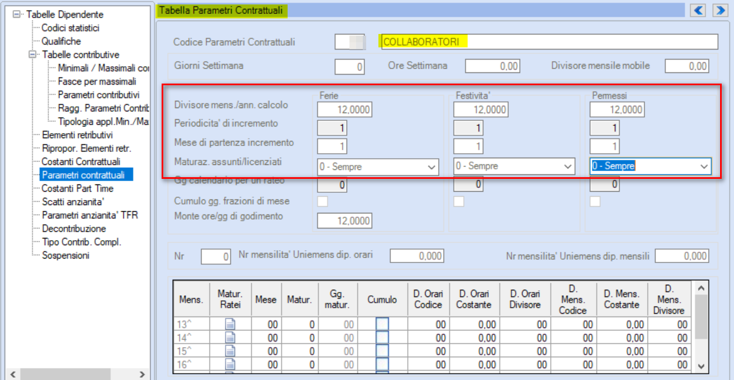Click the Ore Settimana field

pyautogui.click(x=493, y=67)
